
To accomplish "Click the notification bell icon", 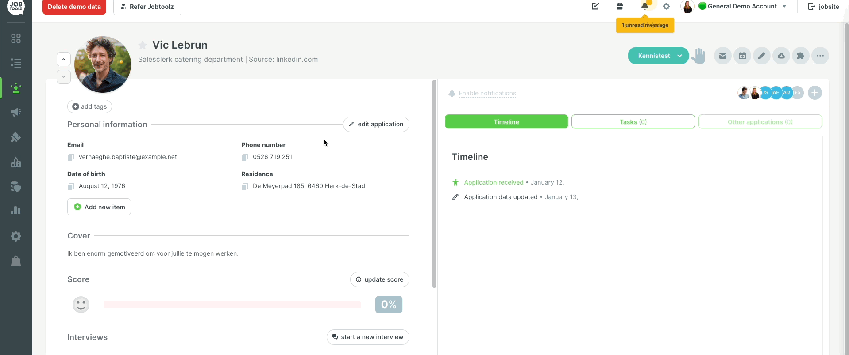I will click(x=645, y=6).
